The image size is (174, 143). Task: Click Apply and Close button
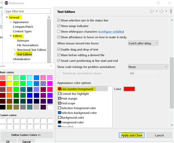[x=132, y=135]
